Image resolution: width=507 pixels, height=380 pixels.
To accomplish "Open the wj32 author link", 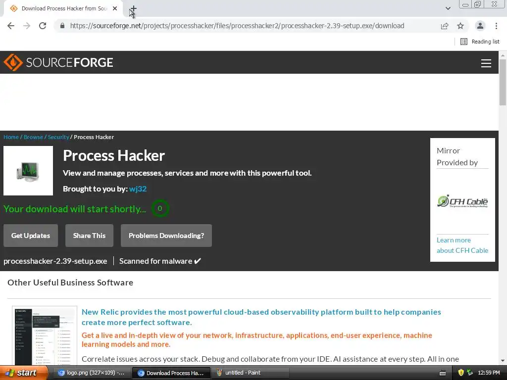I will point(138,189).
